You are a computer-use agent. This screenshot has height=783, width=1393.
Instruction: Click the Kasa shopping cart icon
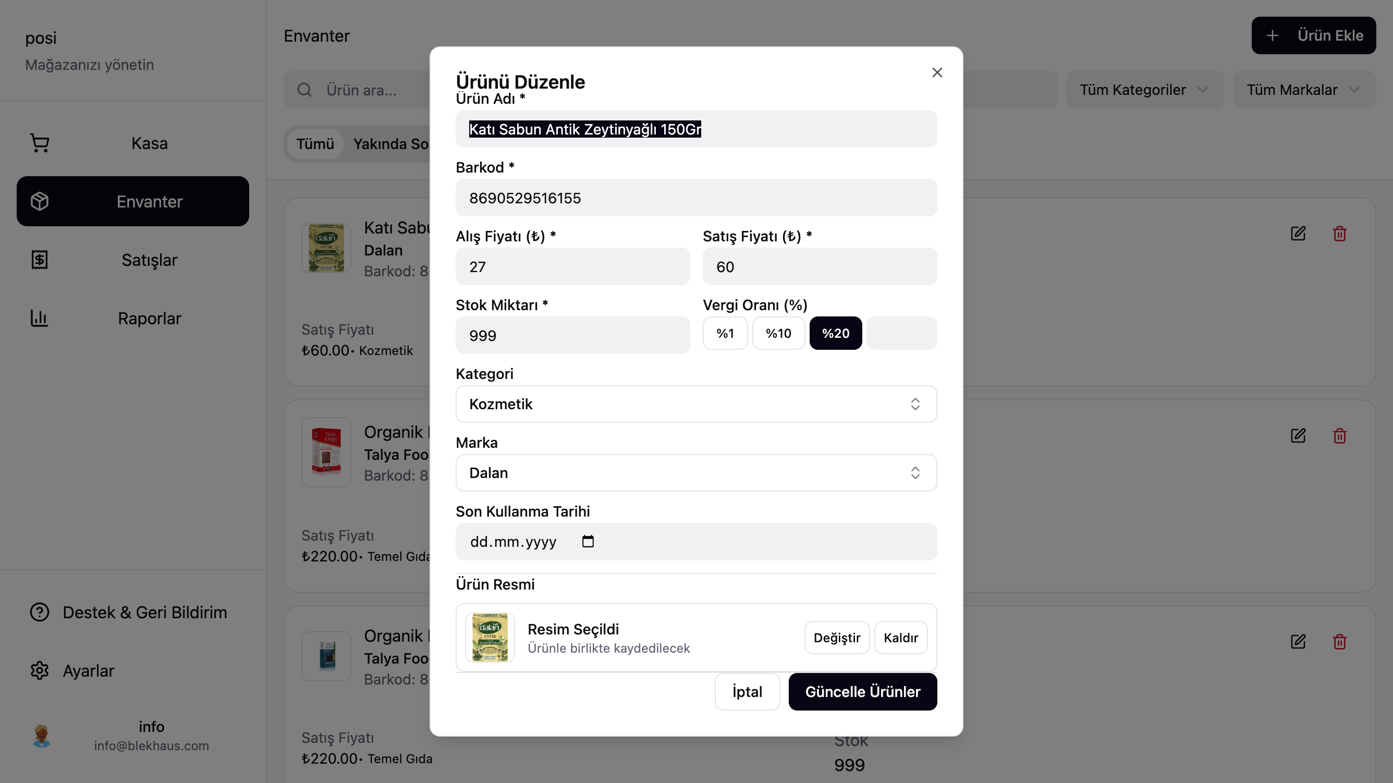point(40,143)
